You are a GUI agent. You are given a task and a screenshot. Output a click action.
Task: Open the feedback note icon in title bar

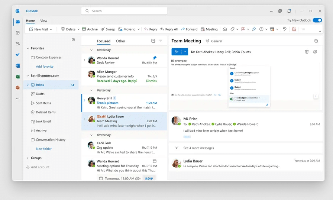tap(280, 11)
